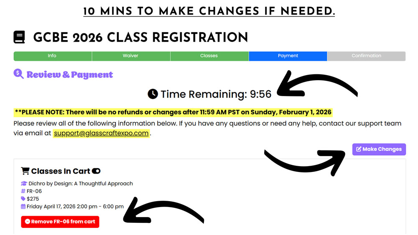Toggle the Classes In Cart switch
418x235 pixels.
[96, 171]
